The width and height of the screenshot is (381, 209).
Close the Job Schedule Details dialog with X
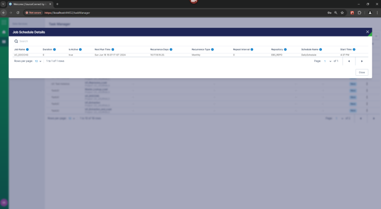[x=367, y=32]
